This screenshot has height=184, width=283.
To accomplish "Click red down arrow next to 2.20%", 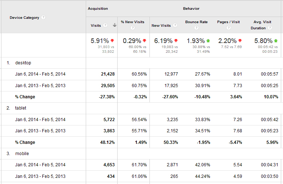I will pos(240,41).
